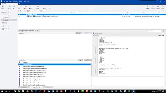Click the Unstage All button
Screen dimensions: 166x93
(x=79, y=33)
